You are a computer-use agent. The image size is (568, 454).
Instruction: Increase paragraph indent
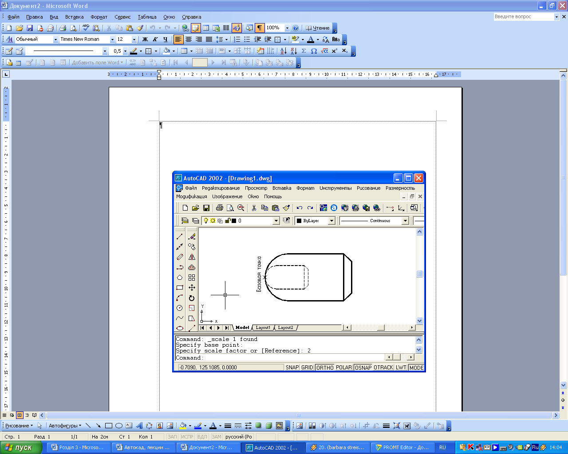[268, 39]
